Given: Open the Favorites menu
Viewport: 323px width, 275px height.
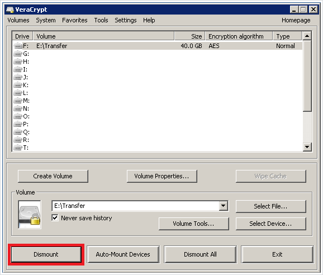Looking at the screenshot, I should coord(75,20).
